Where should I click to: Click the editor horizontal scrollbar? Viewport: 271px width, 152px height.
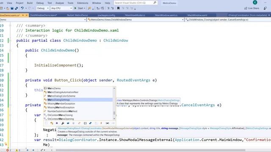150,150
